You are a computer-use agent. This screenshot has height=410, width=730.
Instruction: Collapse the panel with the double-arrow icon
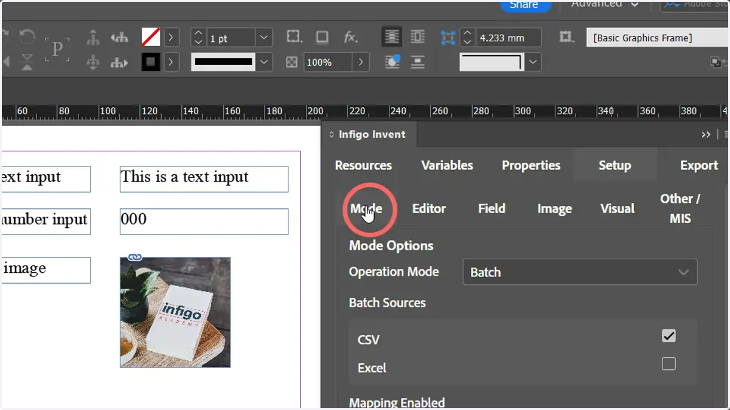coord(706,134)
